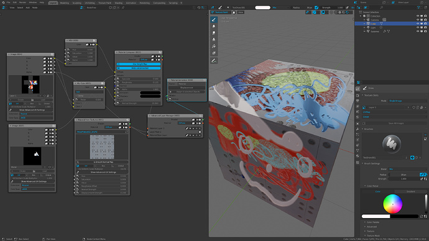The width and height of the screenshot is (429, 241).
Task: Select the Mask brush tool
Action: point(214,53)
